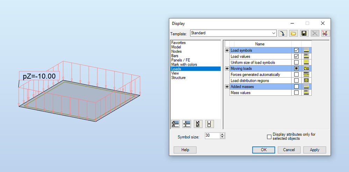Viewport: 349px width, 172px height.
Task: Open template via yellow folder icon
Action: [x=293, y=33]
